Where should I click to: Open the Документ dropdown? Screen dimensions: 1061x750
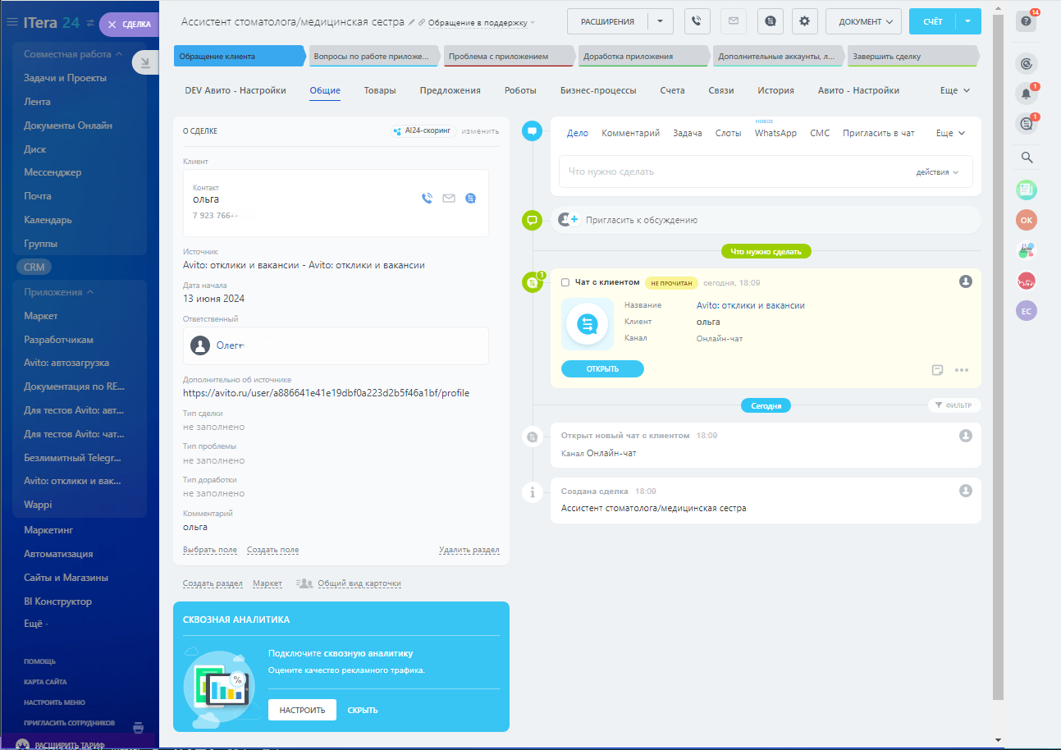[863, 21]
